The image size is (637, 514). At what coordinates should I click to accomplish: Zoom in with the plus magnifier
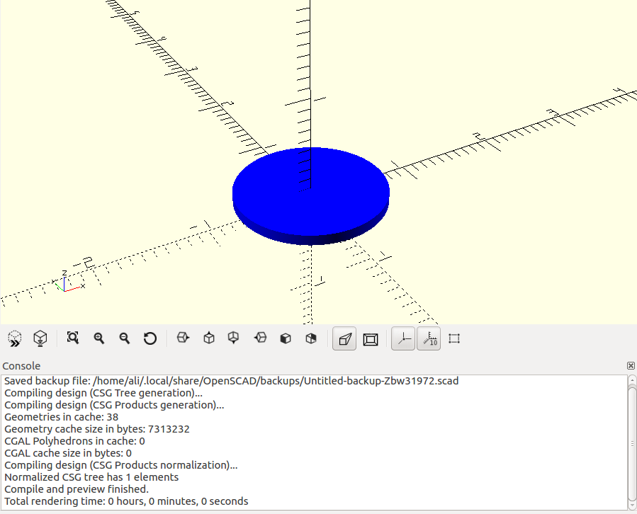[x=98, y=338]
